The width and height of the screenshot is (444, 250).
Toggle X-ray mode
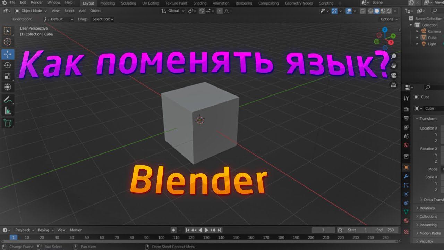coord(362,11)
